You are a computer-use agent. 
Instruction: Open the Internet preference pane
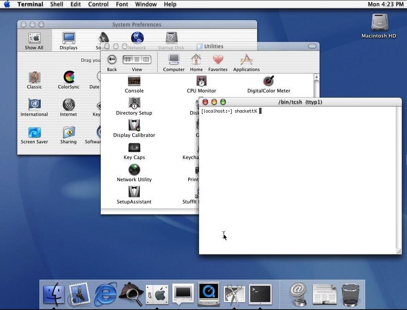(x=68, y=108)
